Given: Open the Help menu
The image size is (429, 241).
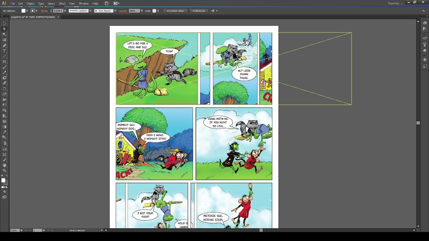Looking at the screenshot, I should click(95, 3).
